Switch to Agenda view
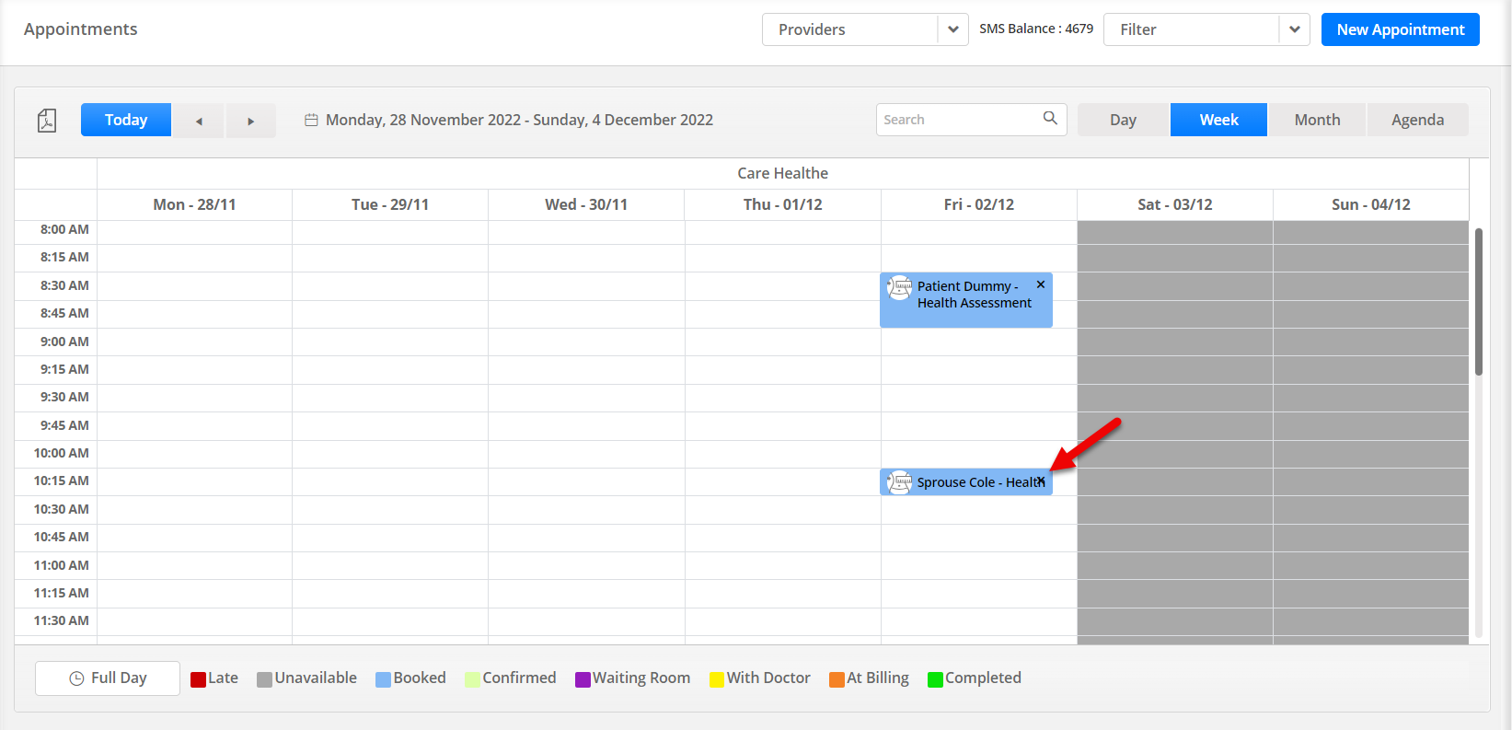The width and height of the screenshot is (1512, 730). (1417, 120)
